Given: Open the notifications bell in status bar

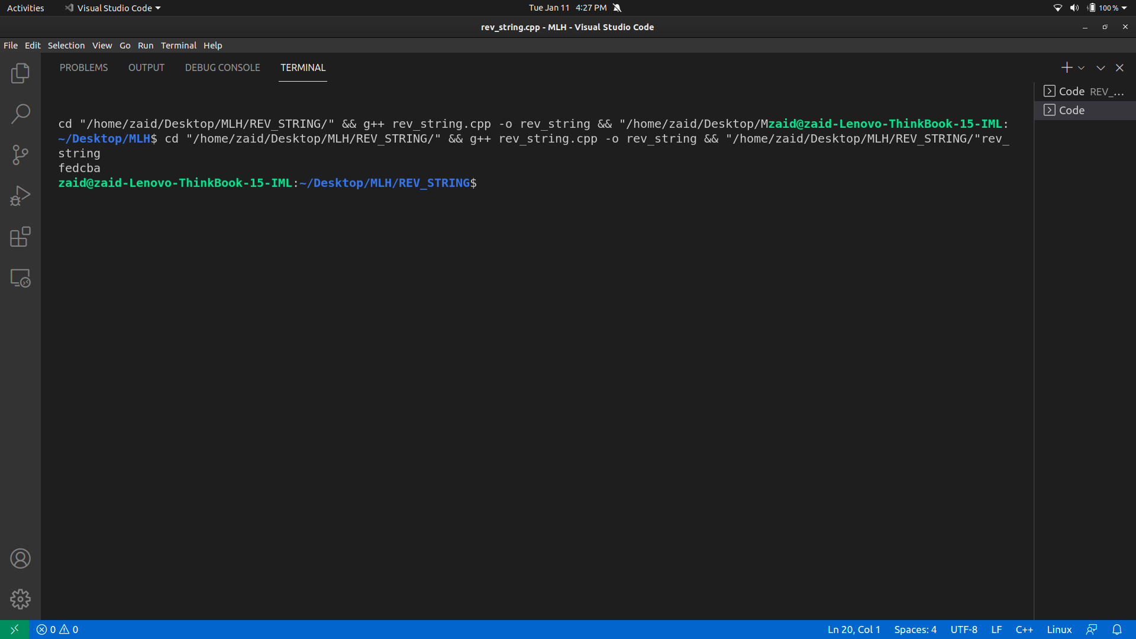Looking at the screenshot, I should tap(1116, 630).
